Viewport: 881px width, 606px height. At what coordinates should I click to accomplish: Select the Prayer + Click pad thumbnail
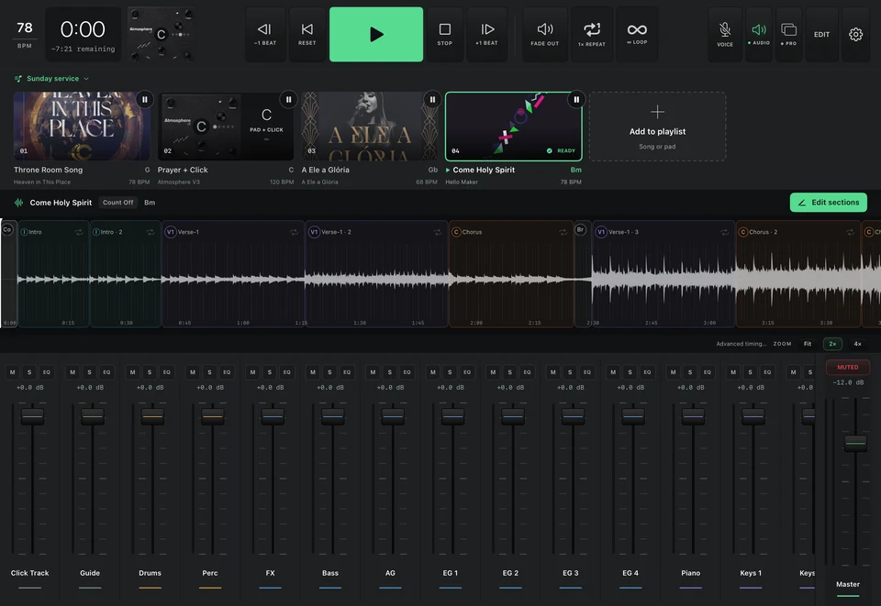tap(226, 127)
